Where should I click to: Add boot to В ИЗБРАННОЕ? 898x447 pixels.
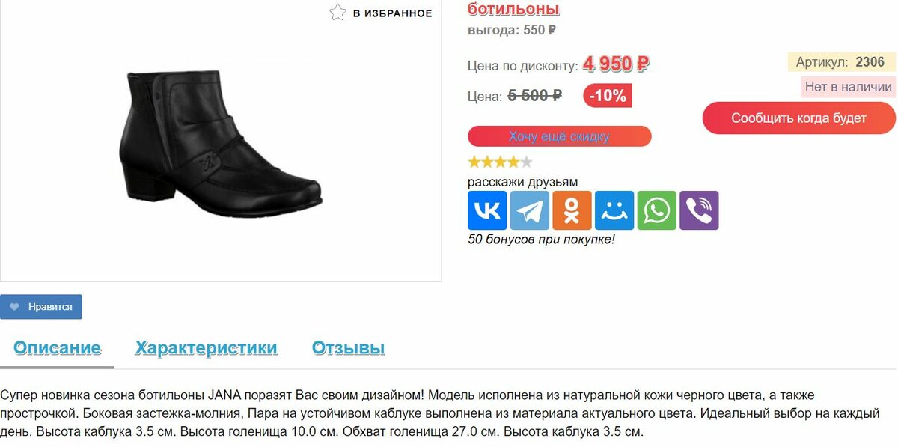[381, 13]
